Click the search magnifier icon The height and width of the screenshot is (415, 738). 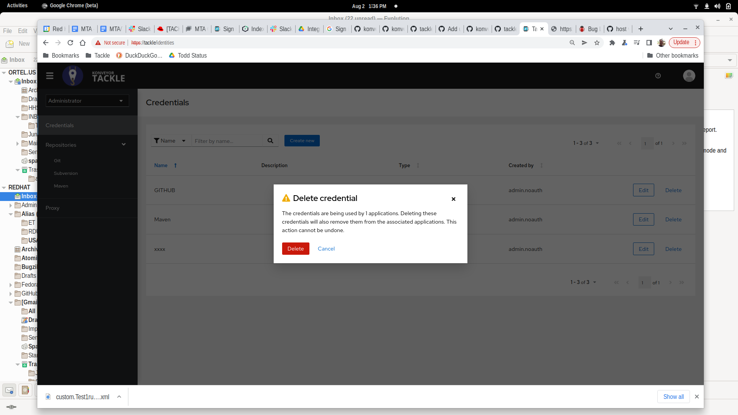270,141
